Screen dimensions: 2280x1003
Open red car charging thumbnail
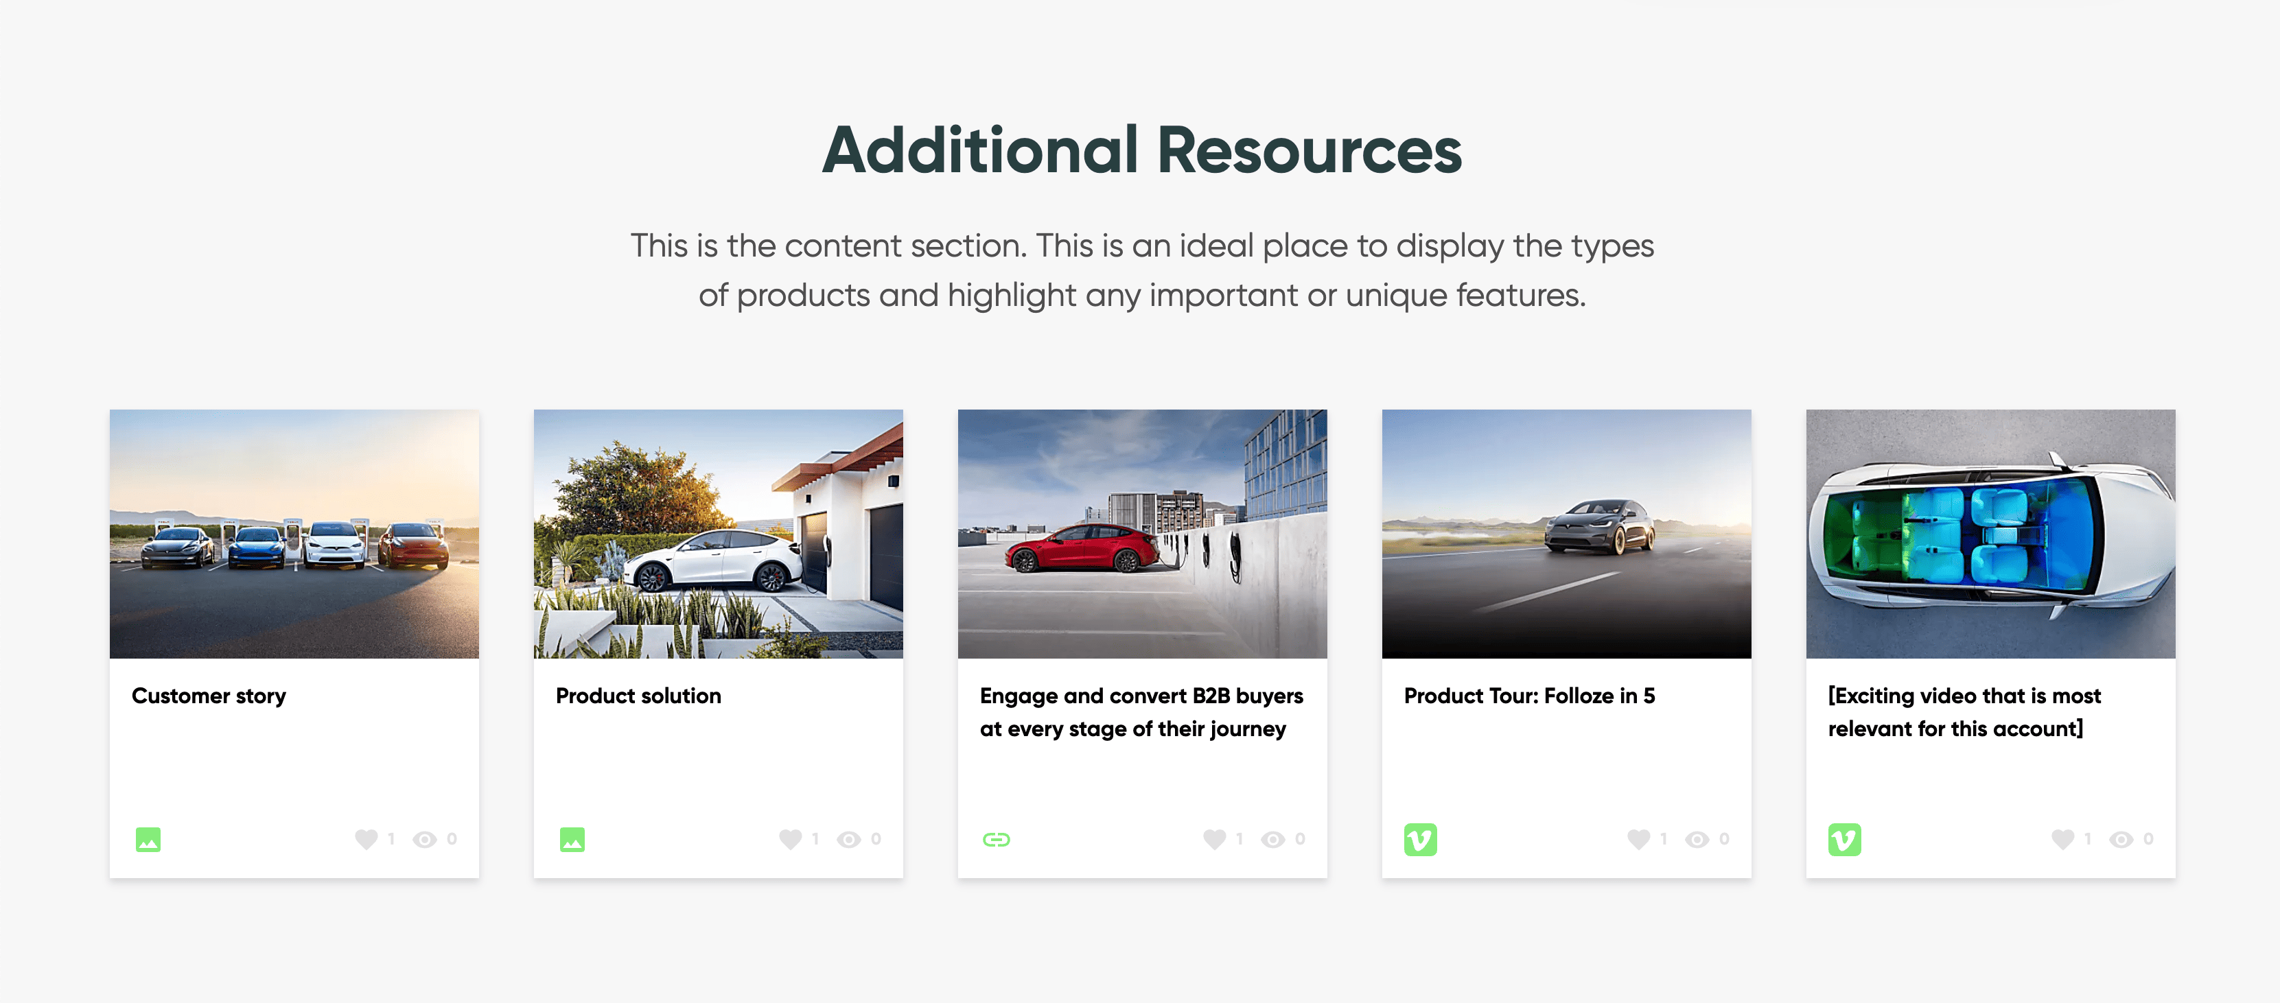pyautogui.click(x=1142, y=533)
